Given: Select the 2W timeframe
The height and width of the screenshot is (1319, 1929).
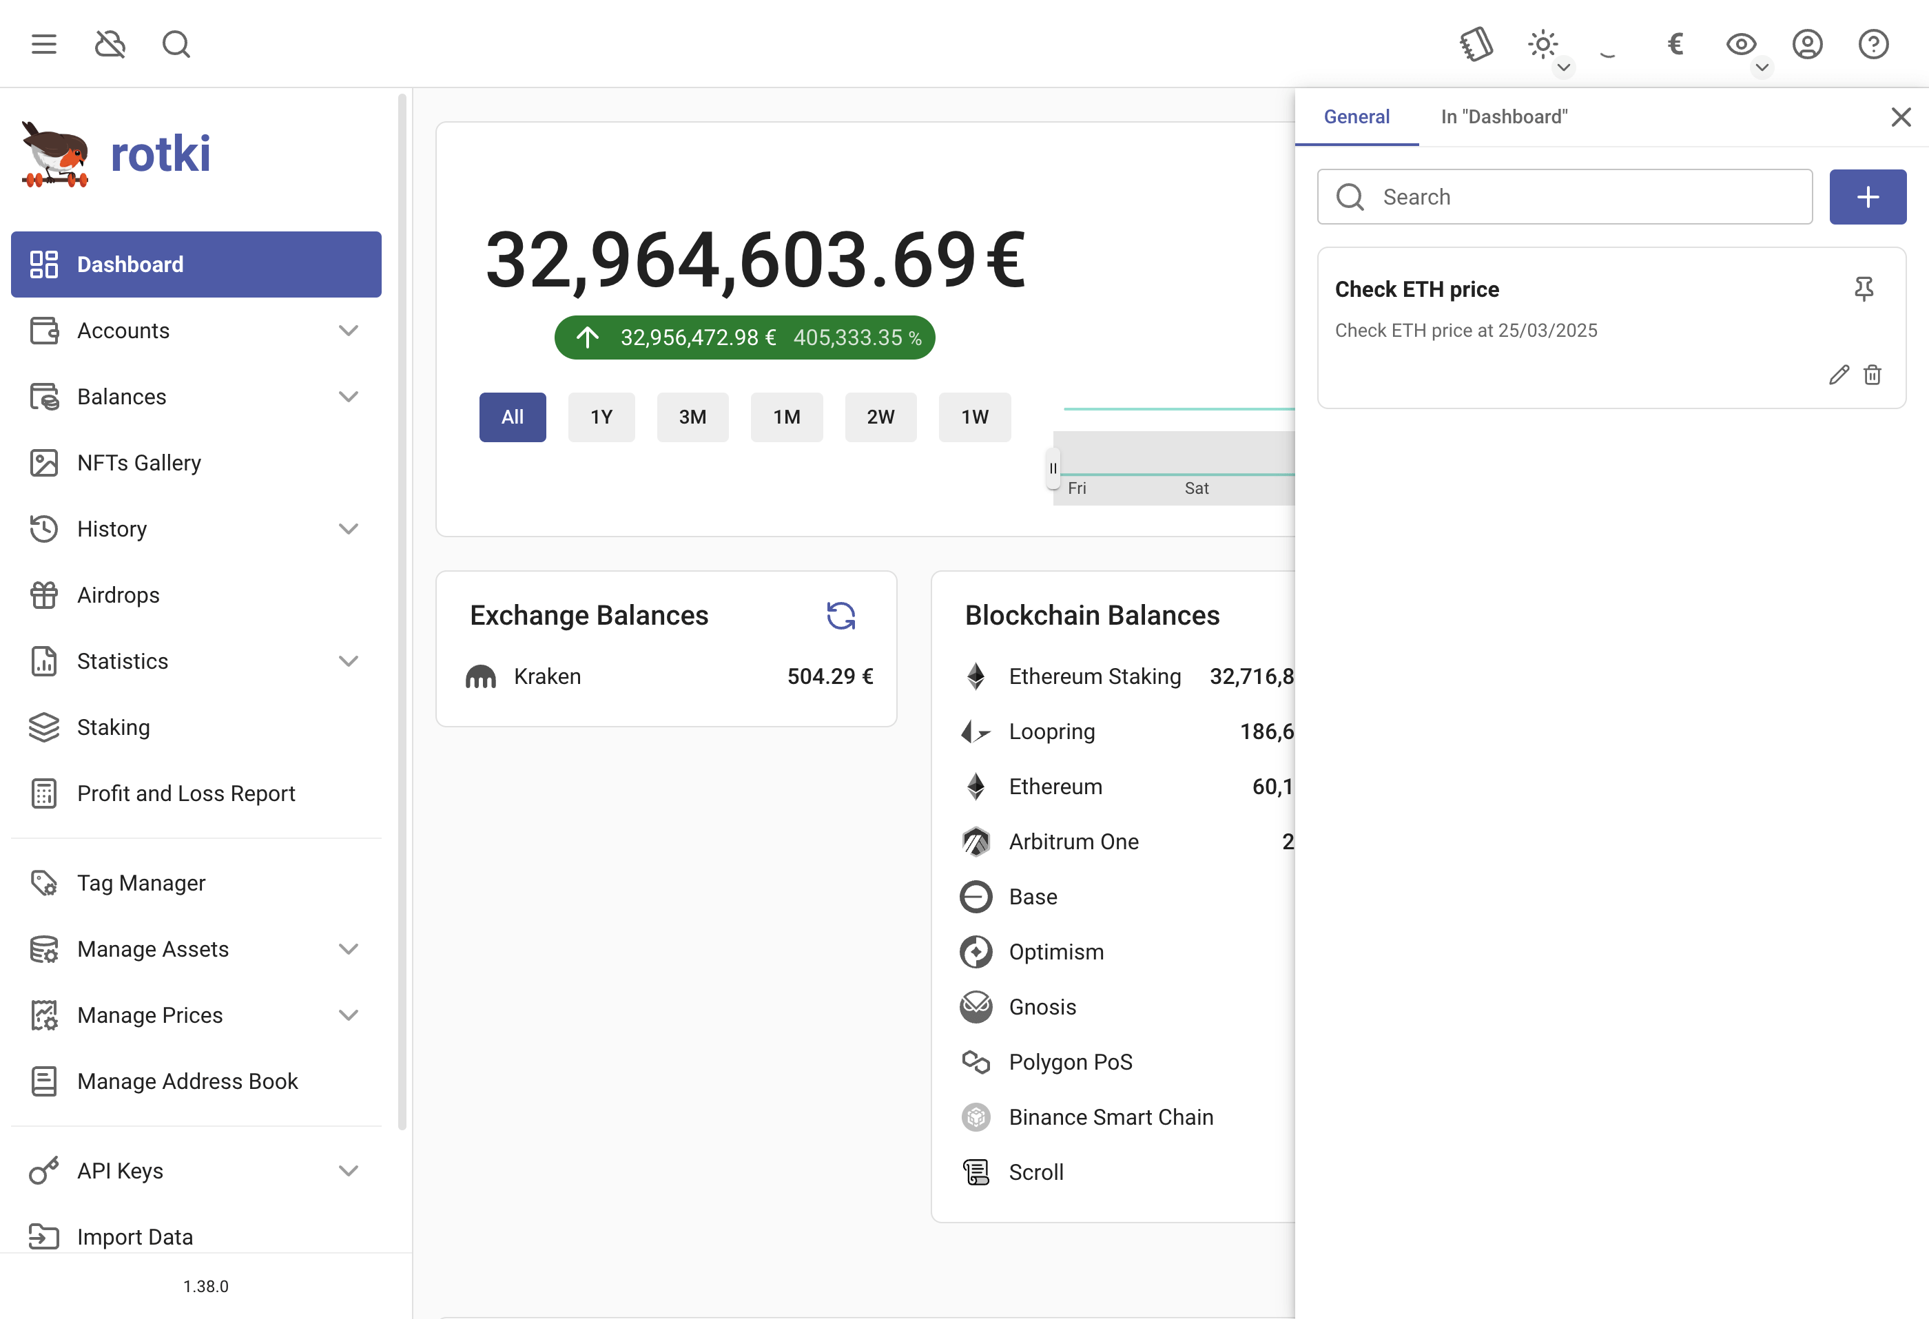Looking at the screenshot, I should 880,417.
